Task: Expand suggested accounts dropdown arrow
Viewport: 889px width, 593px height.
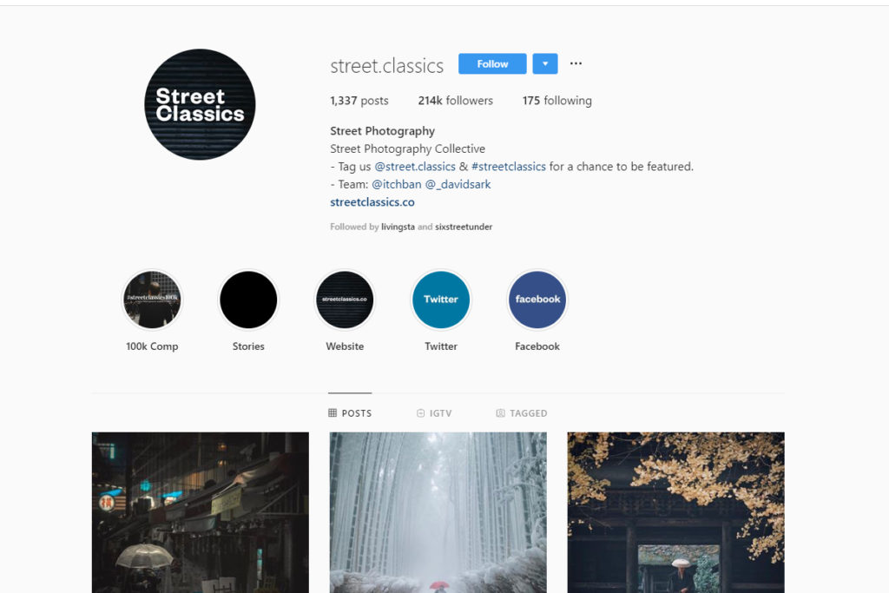Action: [545, 63]
